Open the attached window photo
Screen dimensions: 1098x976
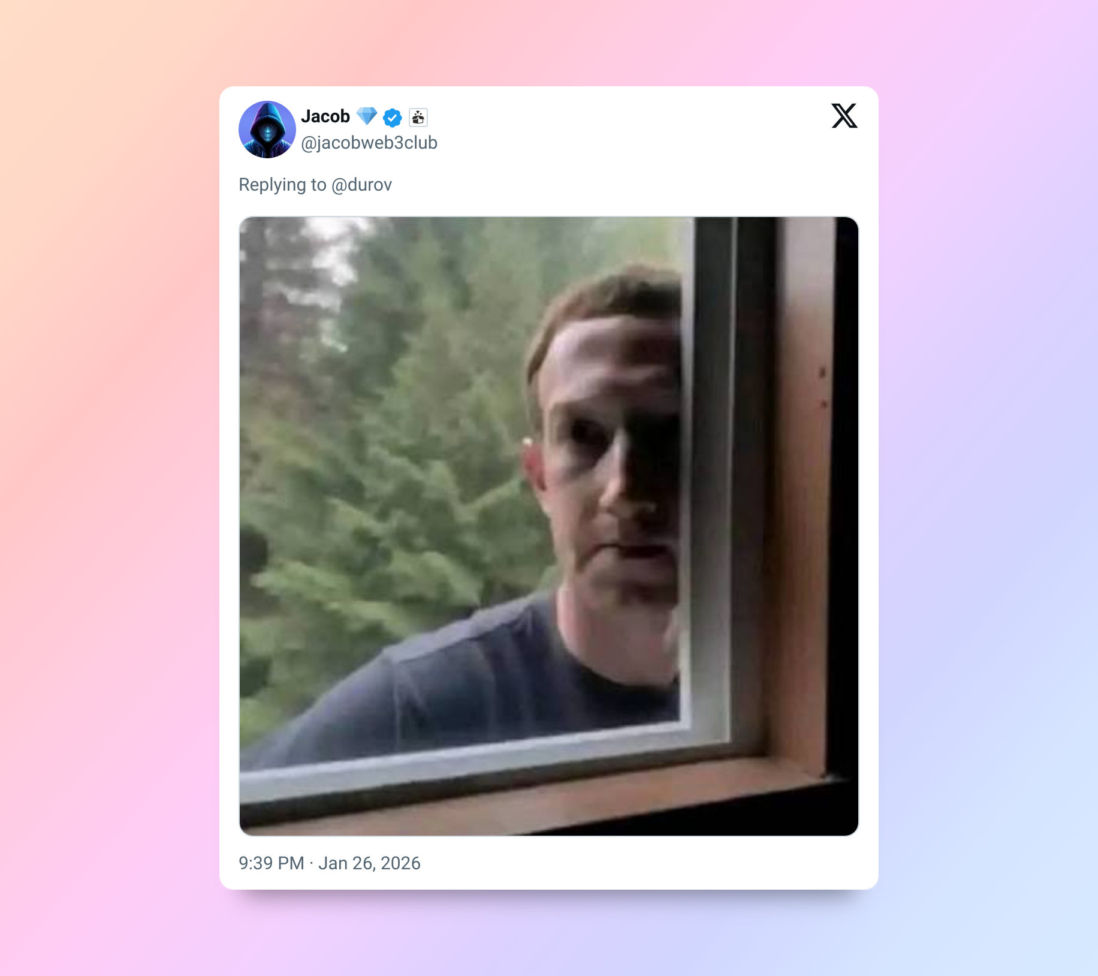(549, 526)
